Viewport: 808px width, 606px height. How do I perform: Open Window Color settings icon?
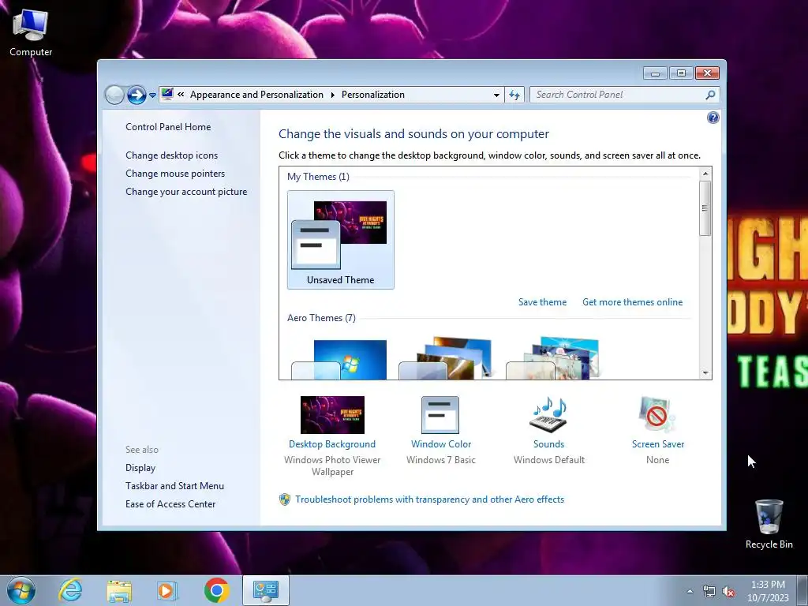coord(440,415)
